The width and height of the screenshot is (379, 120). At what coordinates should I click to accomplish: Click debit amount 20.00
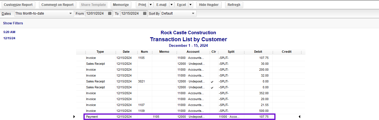click(265, 99)
